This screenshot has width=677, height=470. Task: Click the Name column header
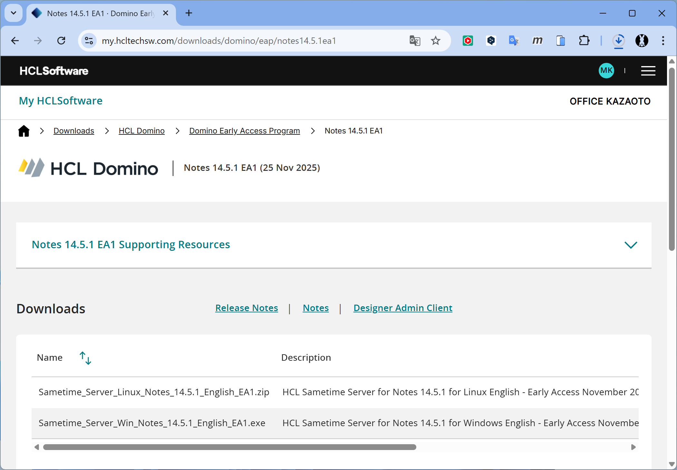50,357
